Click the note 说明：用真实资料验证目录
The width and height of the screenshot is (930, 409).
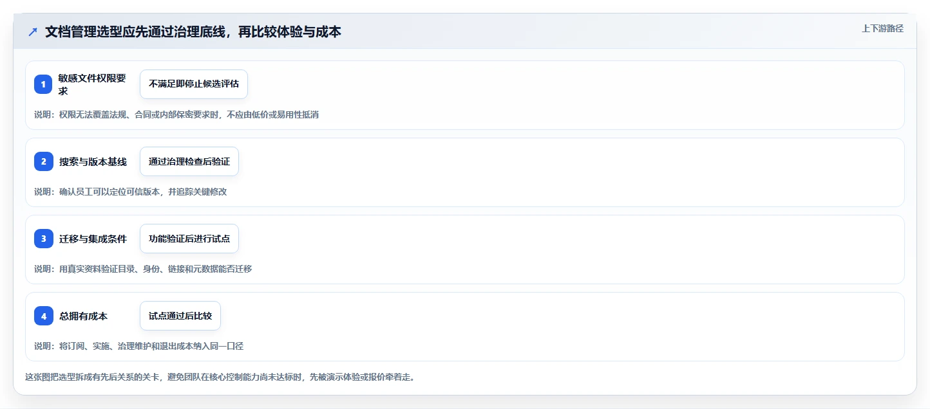pyautogui.click(x=143, y=269)
